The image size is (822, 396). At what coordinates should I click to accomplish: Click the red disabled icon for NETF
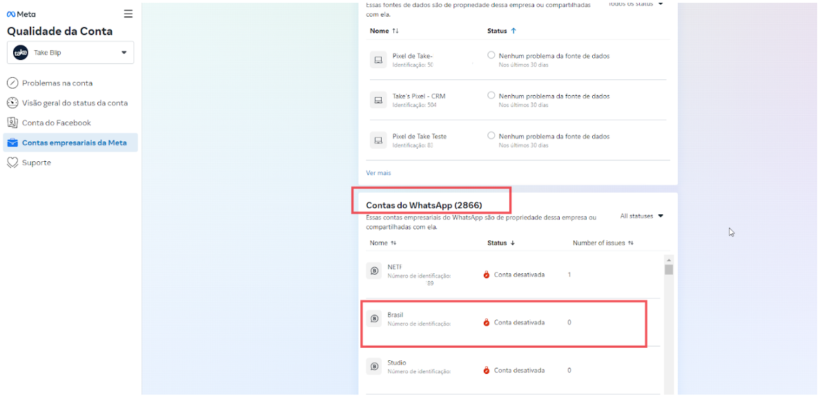pos(487,275)
